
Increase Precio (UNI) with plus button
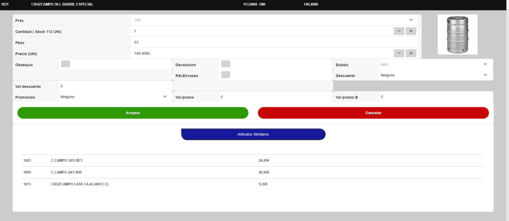point(411,53)
